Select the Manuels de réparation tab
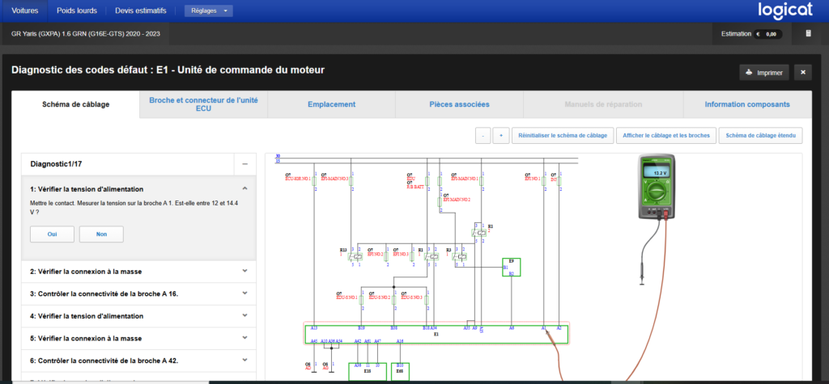 [603, 104]
